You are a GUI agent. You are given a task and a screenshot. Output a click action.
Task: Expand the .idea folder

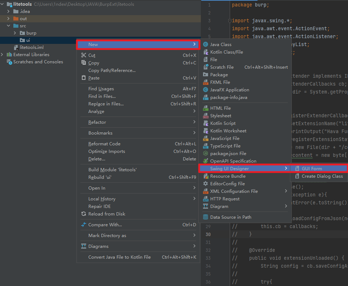[8, 11]
